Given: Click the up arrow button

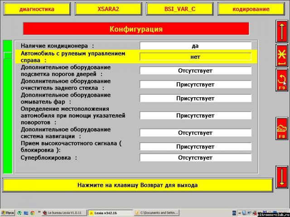Looking at the screenshot, I should click(282, 32).
